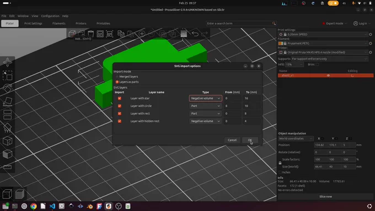This screenshot has width=375, height=211.
Task: Click the Undo arrow icon
Action: (x=195, y=34)
